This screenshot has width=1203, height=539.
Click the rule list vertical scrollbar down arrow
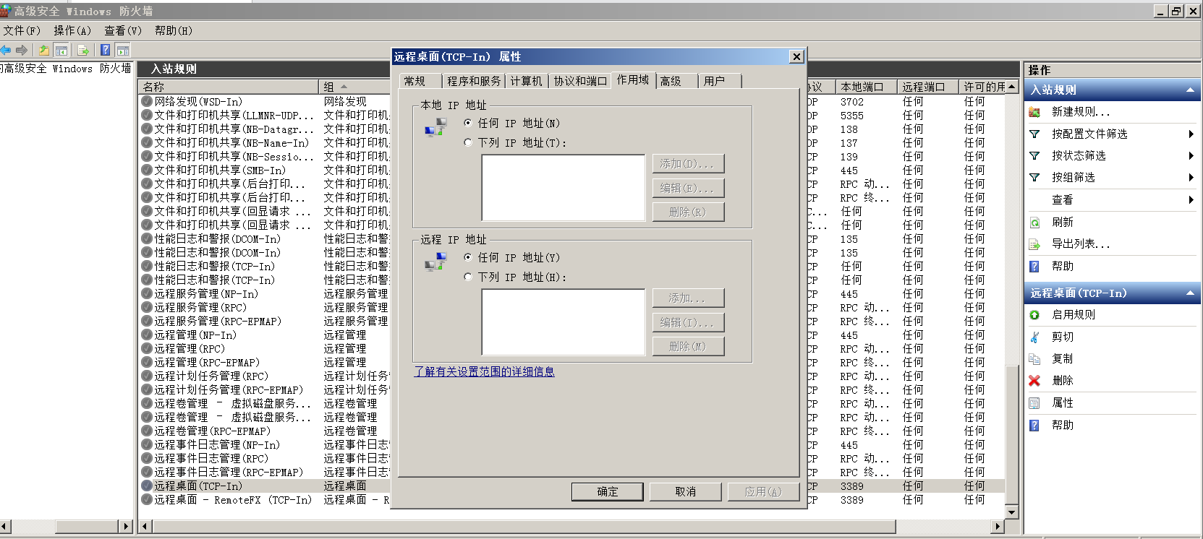1011,512
